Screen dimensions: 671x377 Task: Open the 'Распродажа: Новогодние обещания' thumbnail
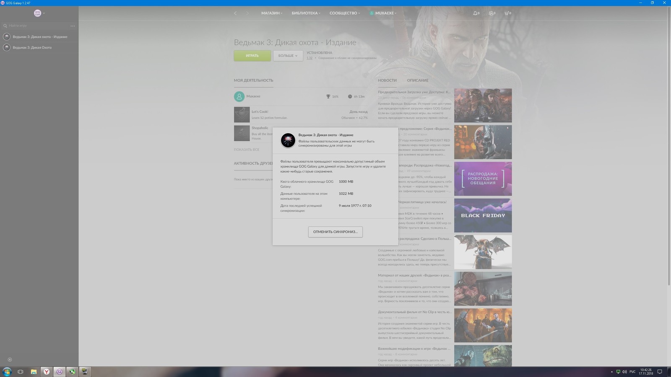(x=483, y=178)
